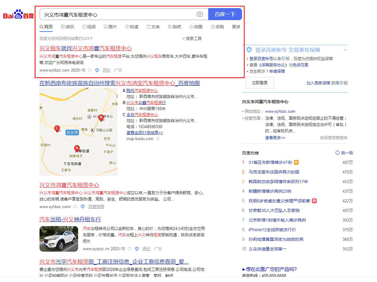Image resolution: width=377 pixels, height=282 pixels.
Task: Click the Baidu logo
Action: (18, 15)
